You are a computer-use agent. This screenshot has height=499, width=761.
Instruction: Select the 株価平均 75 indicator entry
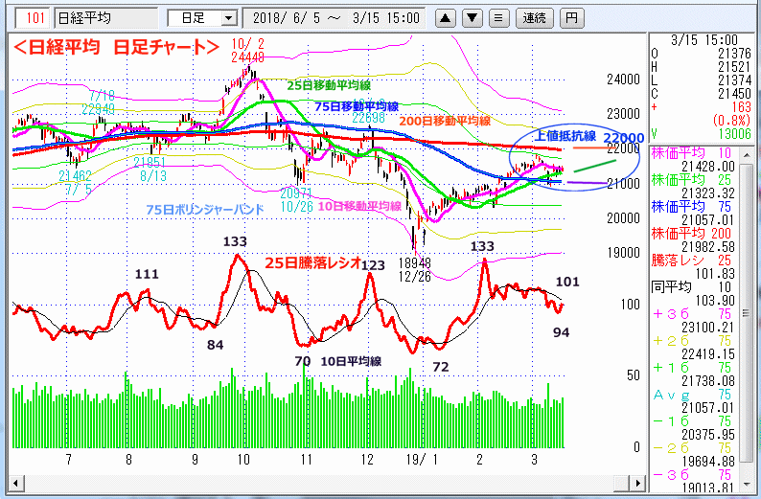click(x=704, y=206)
